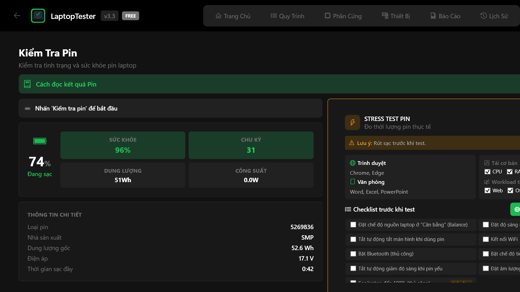The image size is (520, 292).
Task: Click the globe icon next to Trình duyệt
Action: (x=352, y=163)
